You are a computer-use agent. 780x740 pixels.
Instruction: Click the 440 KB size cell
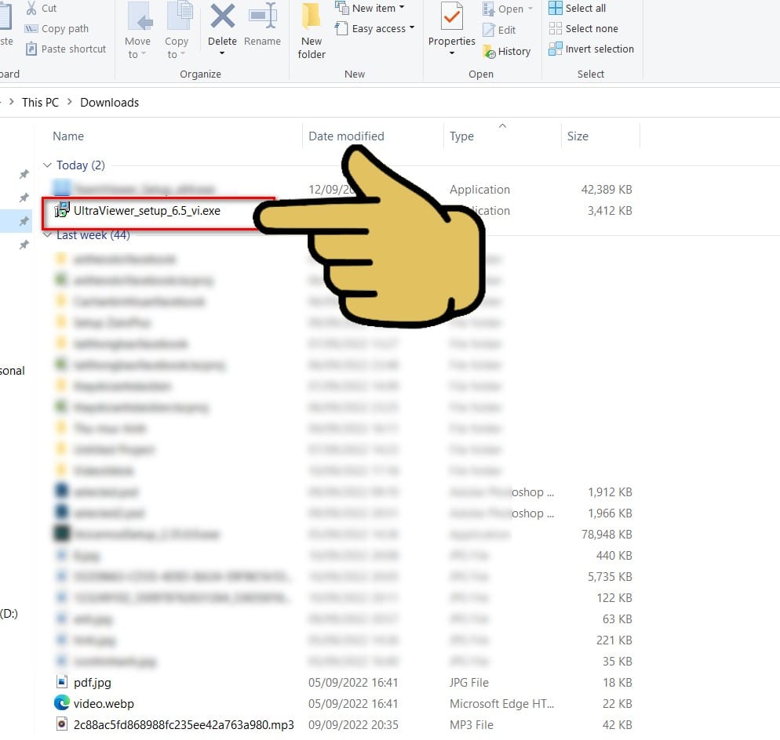[x=614, y=555]
